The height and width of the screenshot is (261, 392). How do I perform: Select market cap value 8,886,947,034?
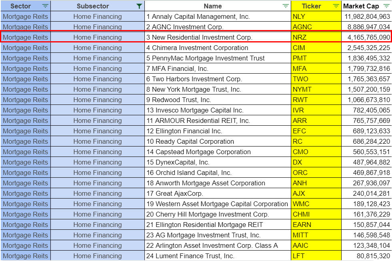(x=368, y=27)
